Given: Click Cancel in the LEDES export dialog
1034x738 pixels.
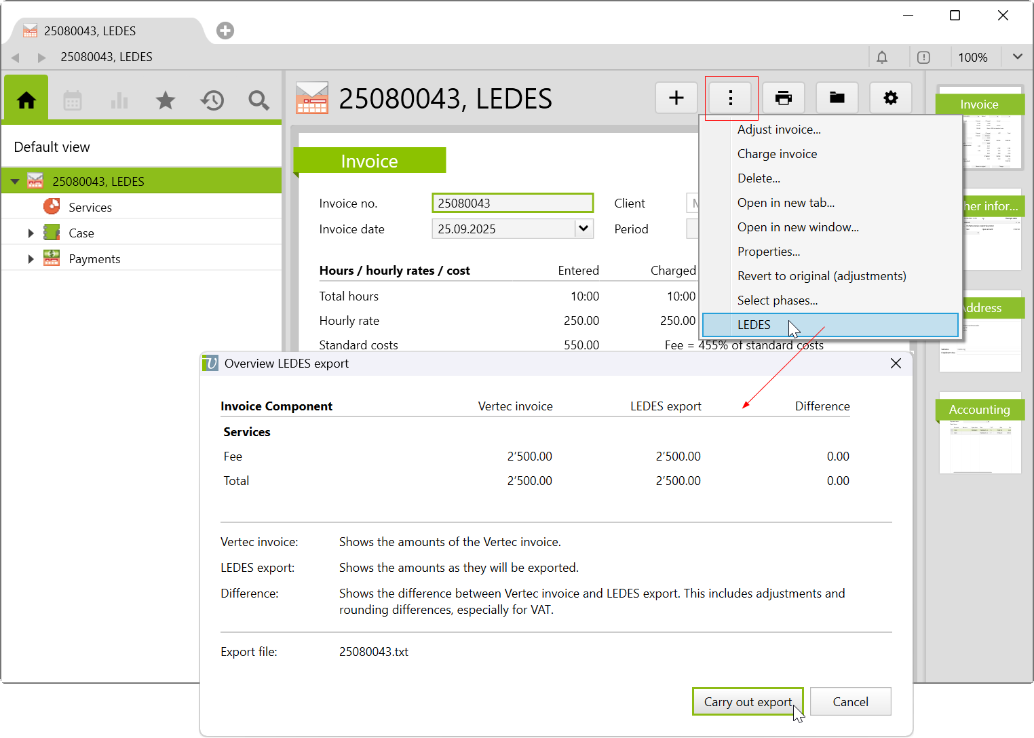Looking at the screenshot, I should click(x=850, y=702).
